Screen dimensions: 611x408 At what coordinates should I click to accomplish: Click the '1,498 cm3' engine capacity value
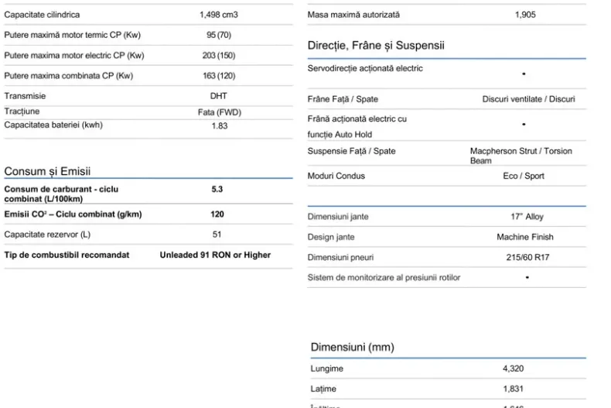219,15
